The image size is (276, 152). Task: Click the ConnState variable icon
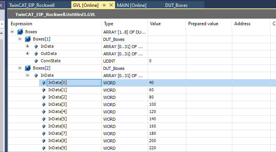point(36,61)
